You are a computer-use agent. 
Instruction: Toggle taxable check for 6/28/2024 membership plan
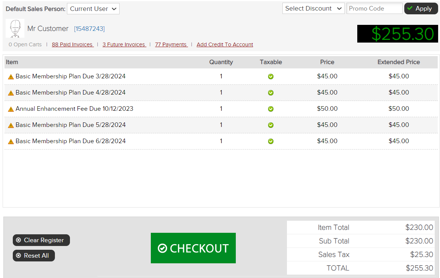pos(271,141)
